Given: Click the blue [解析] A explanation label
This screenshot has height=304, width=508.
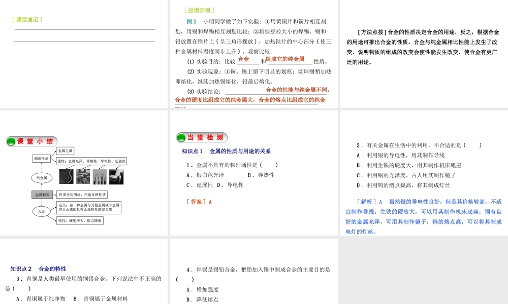Looking at the screenshot, I should tap(369, 202).
